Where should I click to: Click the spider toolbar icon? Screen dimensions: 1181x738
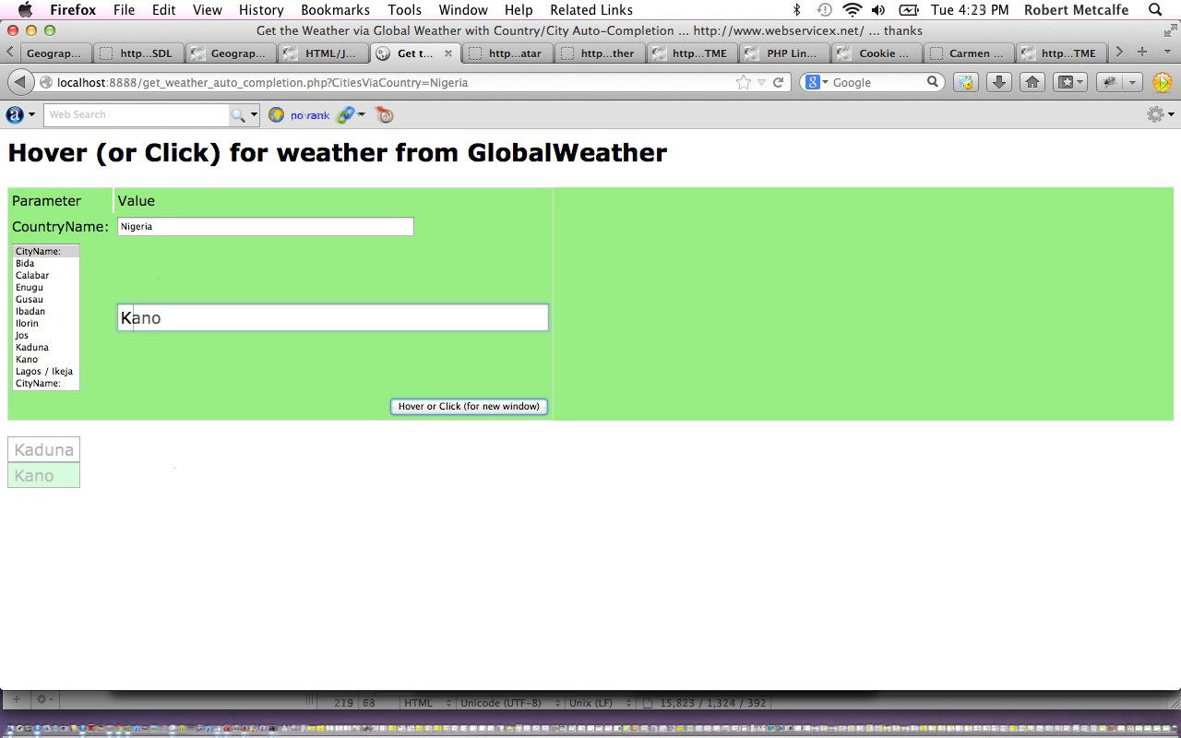pos(1110,82)
